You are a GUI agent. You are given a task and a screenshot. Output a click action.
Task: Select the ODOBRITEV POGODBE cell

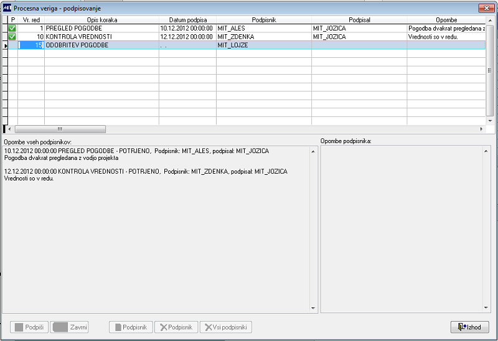(101, 45)
